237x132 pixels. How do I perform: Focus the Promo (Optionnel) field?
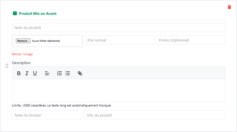coord(191,40)
